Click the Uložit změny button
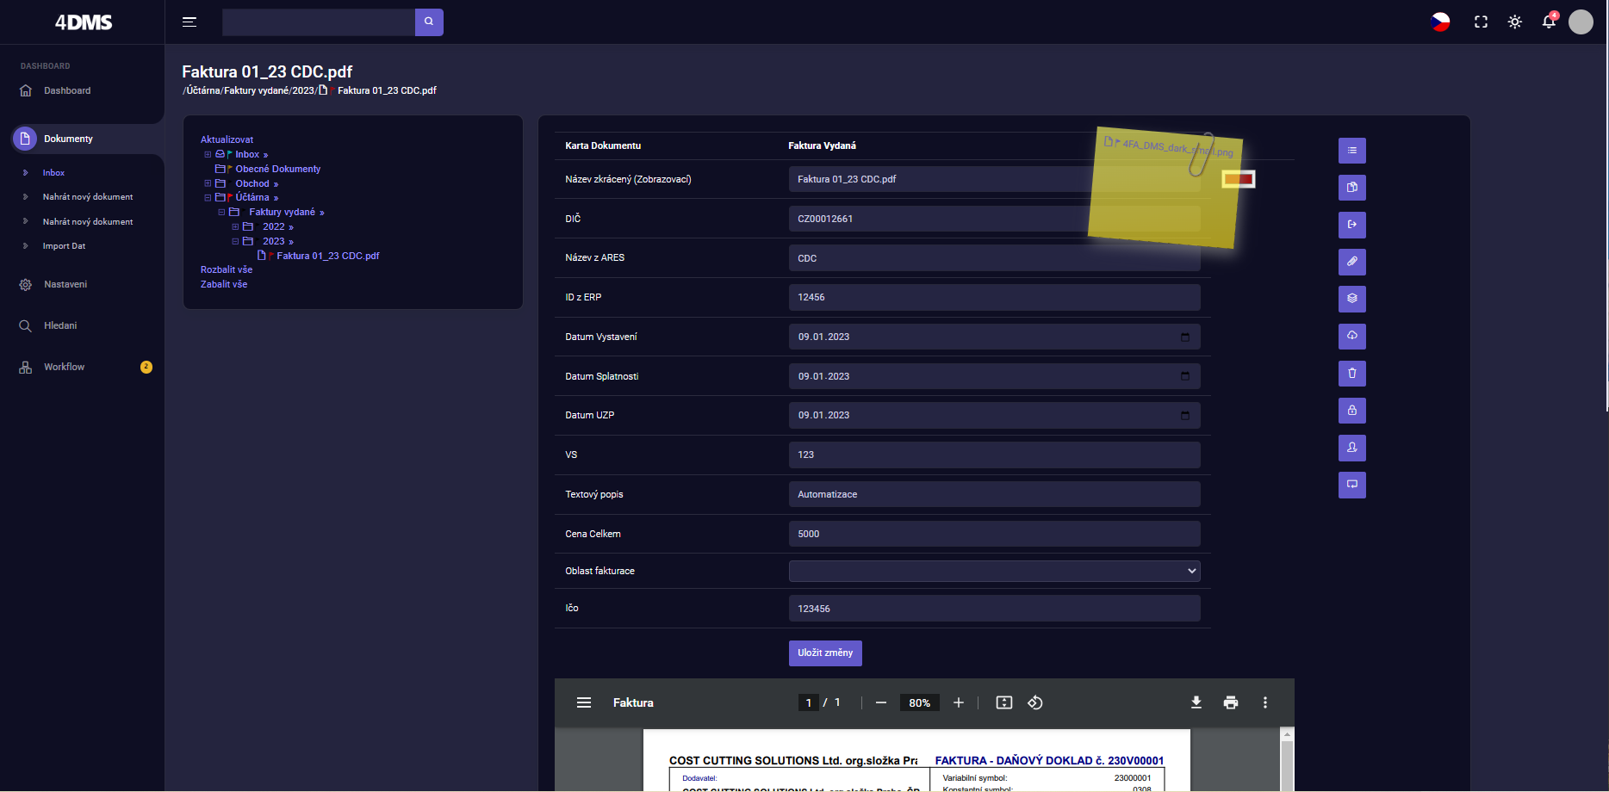 tap(824, 653)
